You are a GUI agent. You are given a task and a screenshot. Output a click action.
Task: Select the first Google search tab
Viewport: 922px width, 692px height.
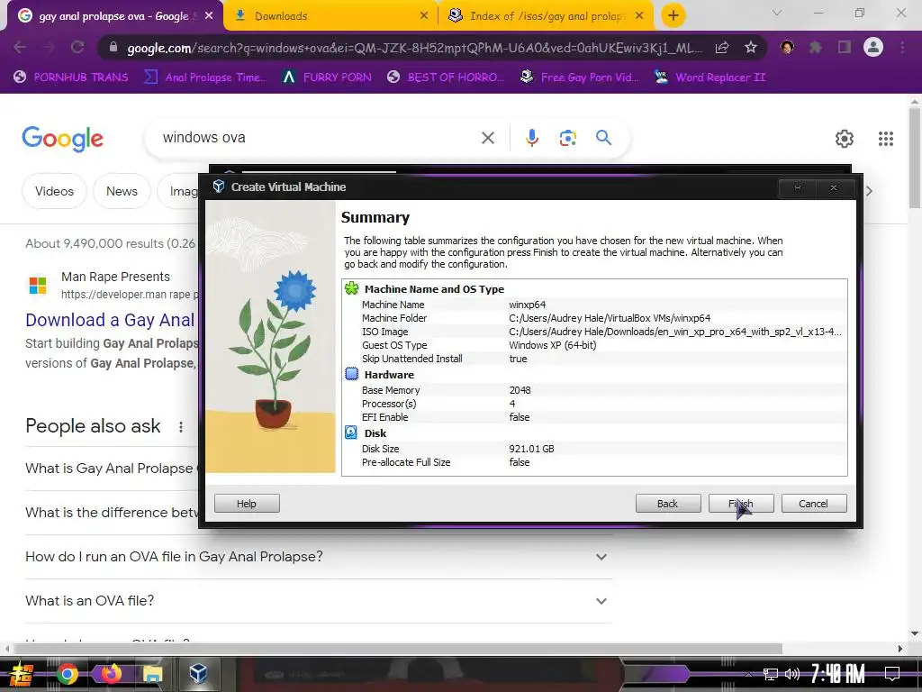pyautogui.click(x=114, y=16)
